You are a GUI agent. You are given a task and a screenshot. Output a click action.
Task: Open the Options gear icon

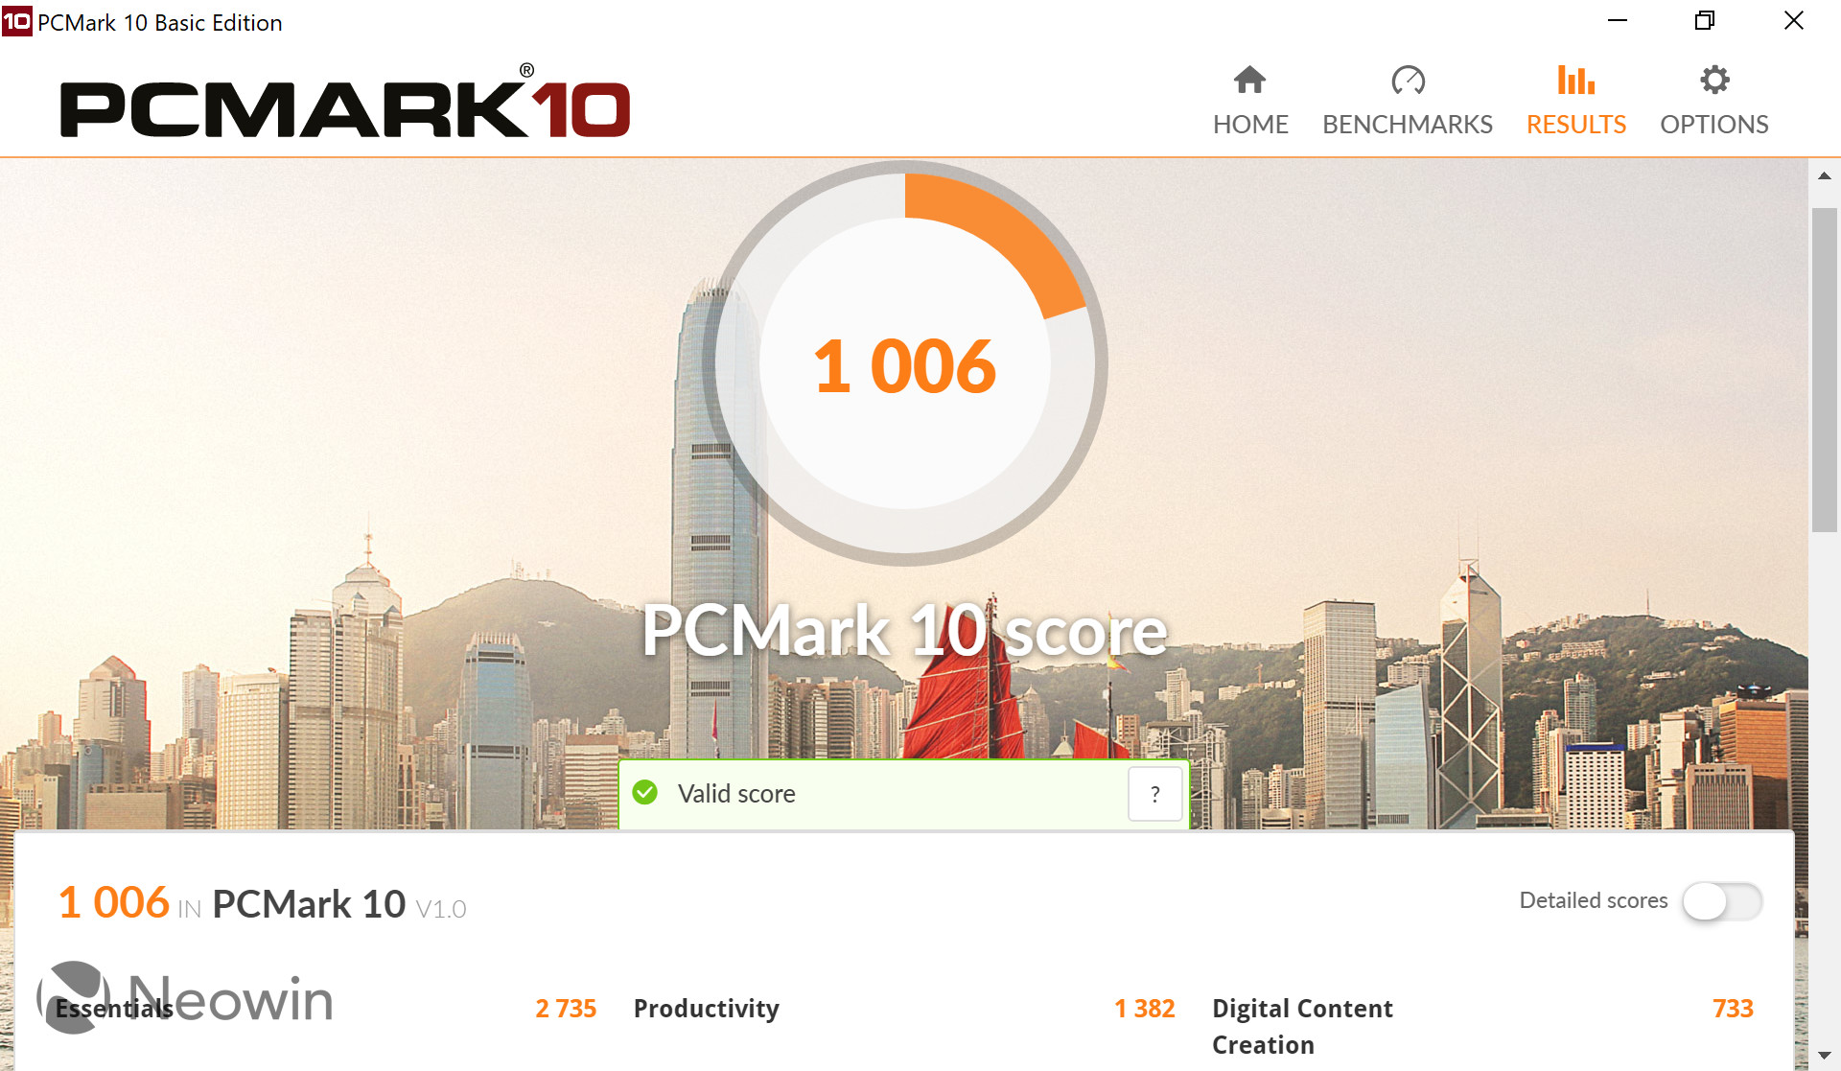click(1714, 80)
